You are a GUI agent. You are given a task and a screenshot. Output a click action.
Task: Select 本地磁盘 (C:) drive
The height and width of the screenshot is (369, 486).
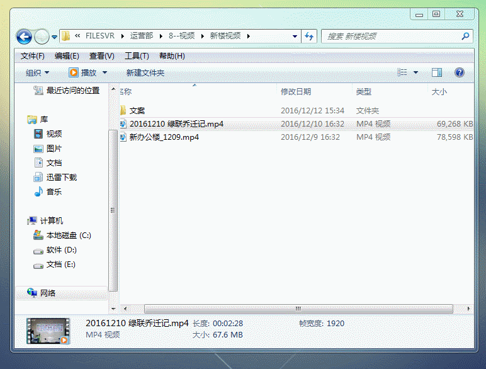pos(62,236)
